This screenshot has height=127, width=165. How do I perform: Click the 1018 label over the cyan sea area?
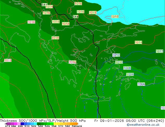115,17
